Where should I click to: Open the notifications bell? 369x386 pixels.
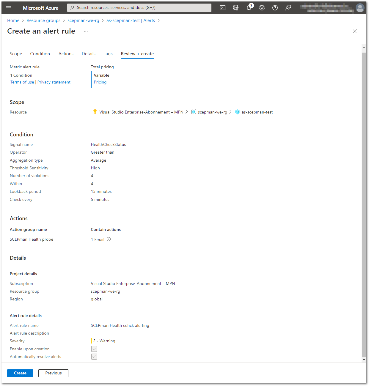[x=249, y=8]
